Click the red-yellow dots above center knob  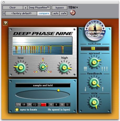[x=43, y=59]
